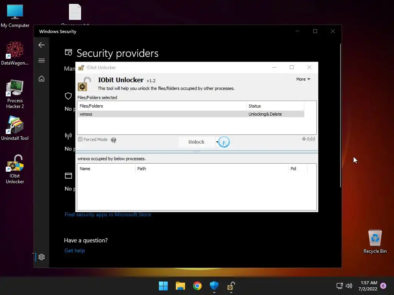Minimize the Windows Security window
Viewport: 394px width, 295px height.
pos(297,31)
